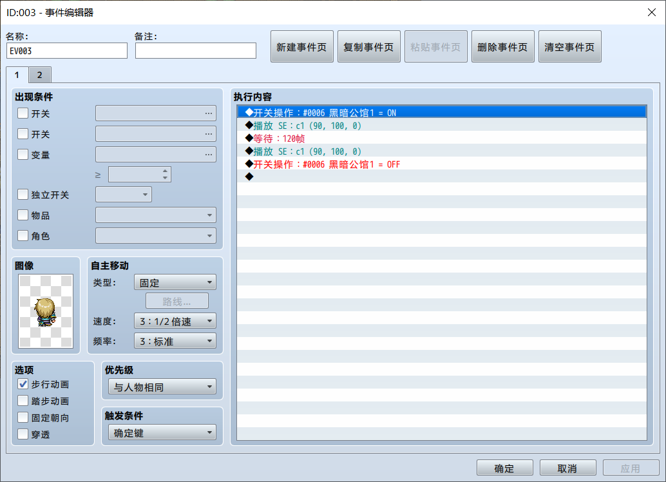Image resolution: width=666 pixels, height=482 pixels.
Task: Click the 确定 button
Action: (x=504, y=468)
